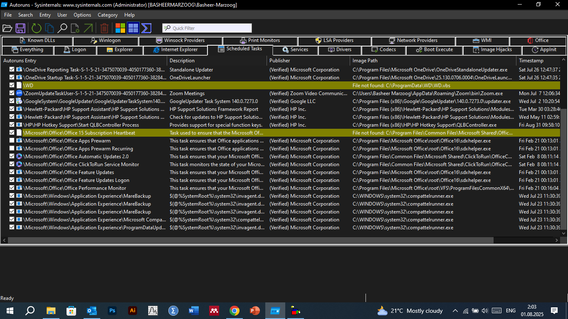Open entry properties via the page-with-gear icon

75,28
